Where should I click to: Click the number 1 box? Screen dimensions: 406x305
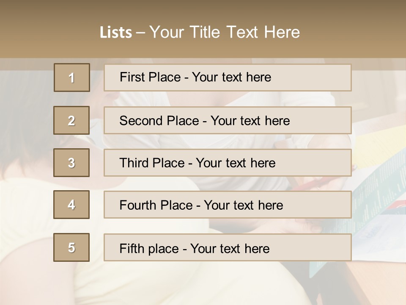(72, 78)
